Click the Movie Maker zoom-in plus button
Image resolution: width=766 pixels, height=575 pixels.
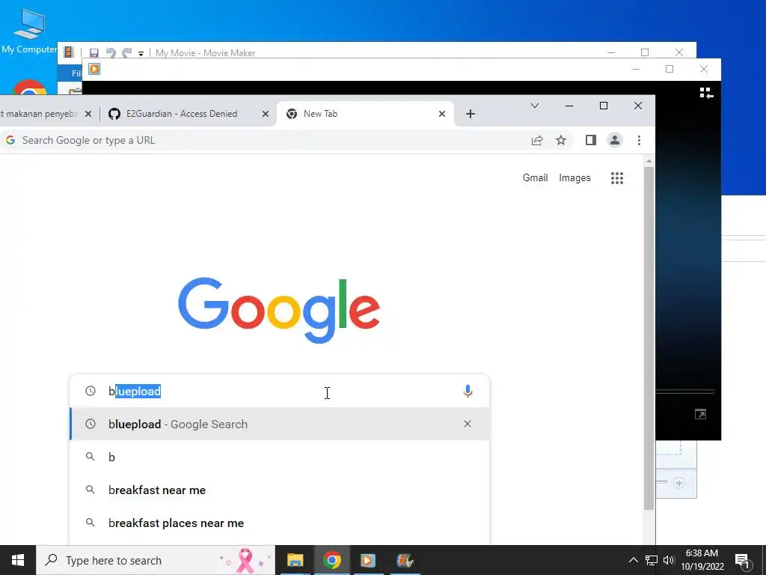coord(679,483)
